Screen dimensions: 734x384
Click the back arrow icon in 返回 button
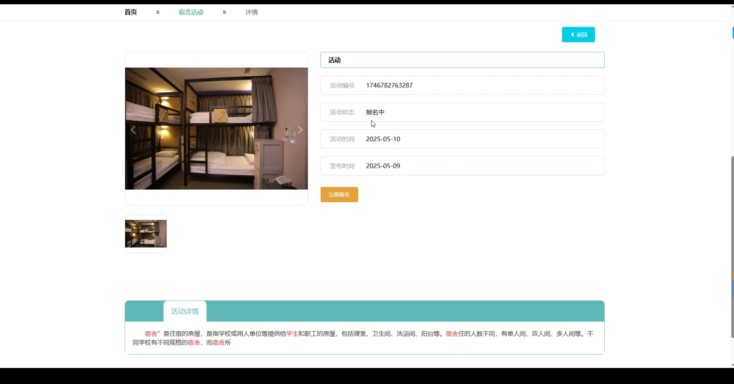coord(572,34)
